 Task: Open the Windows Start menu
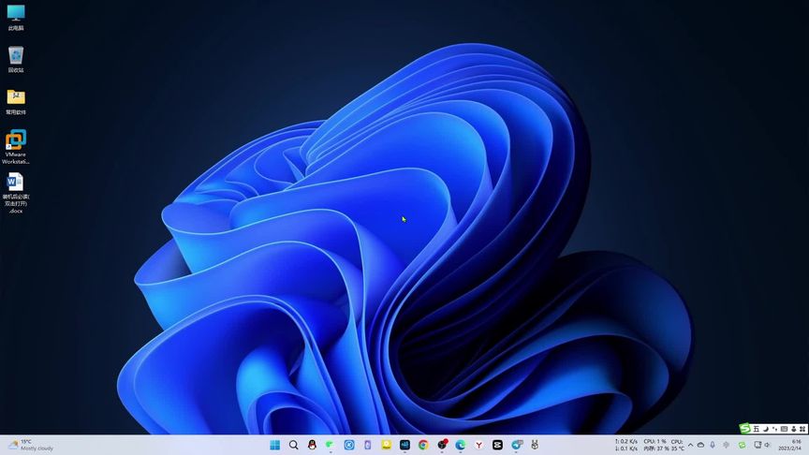click(275, 445)
